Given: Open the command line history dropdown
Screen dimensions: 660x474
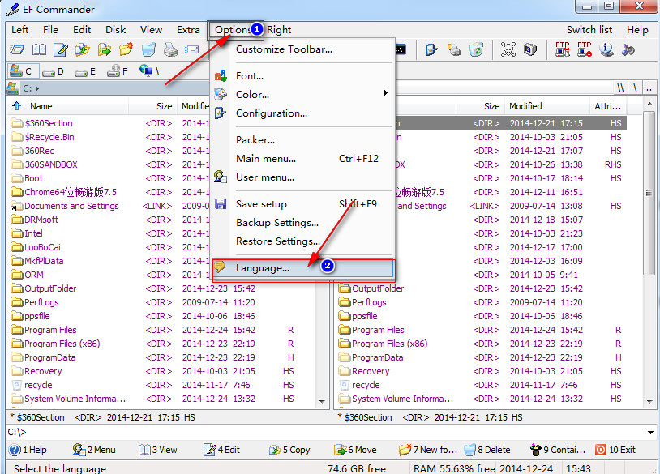Looking at the screenshot, I should pyautogui.click(x=651, y=433).
